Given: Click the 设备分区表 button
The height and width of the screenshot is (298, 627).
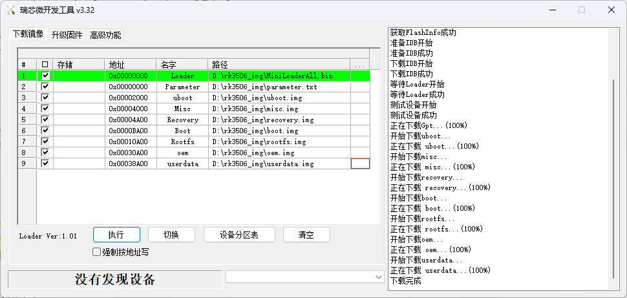Looking at the screenshot, I should pos(239,235).
